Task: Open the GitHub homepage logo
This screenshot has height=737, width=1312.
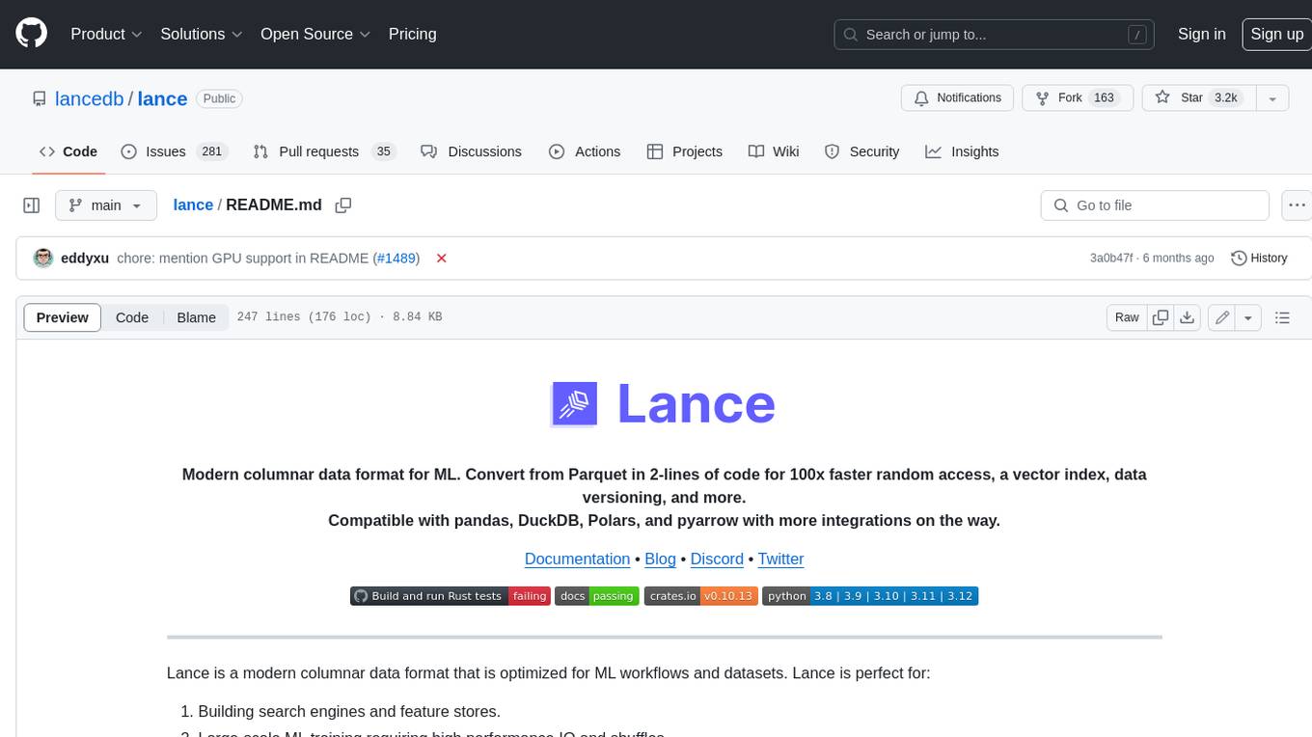Action: (31, 34)
